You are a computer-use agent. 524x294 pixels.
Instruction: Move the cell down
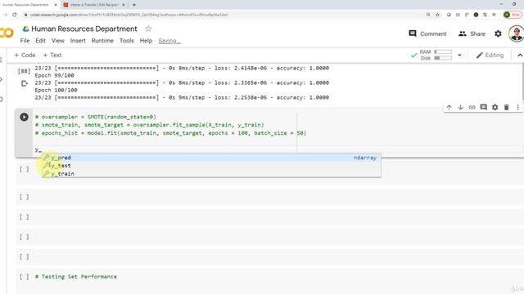pos(460,107)
